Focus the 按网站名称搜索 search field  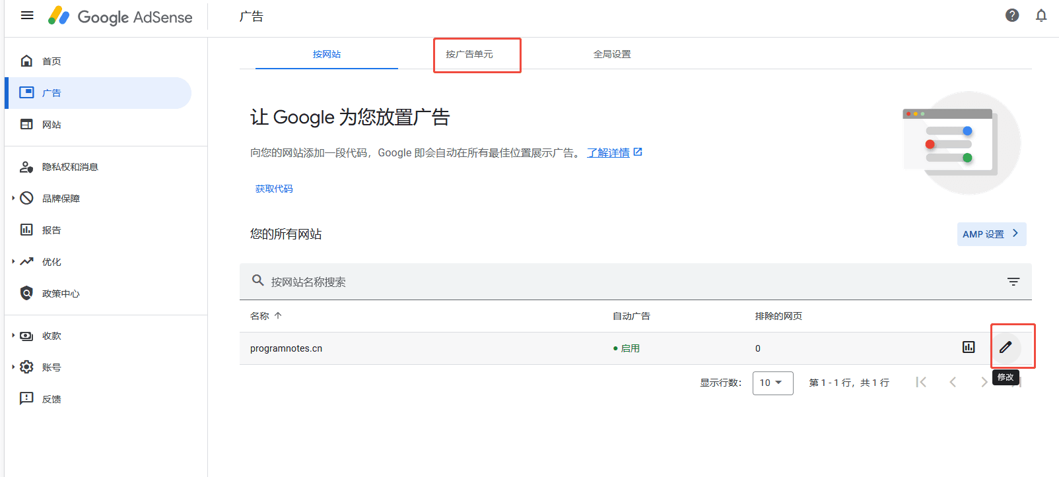coord(462,282)
